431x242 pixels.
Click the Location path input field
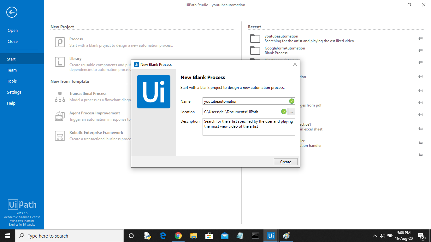(x=245, y=112)
